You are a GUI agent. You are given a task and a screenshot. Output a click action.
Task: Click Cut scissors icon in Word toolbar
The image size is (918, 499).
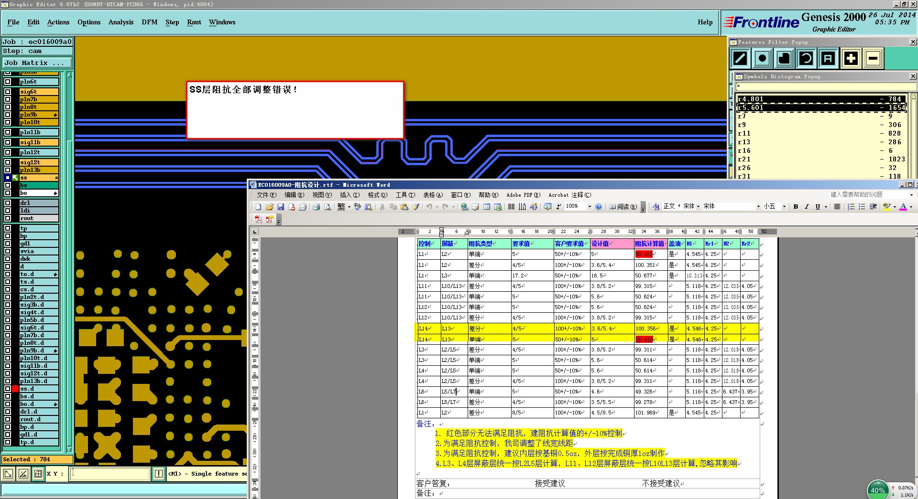(382, 207)
